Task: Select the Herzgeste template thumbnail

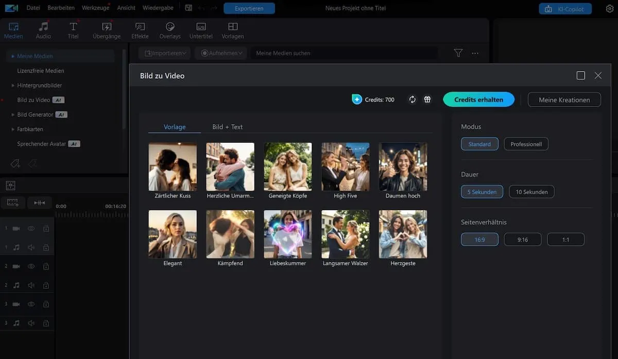Action: click(403, 234)
